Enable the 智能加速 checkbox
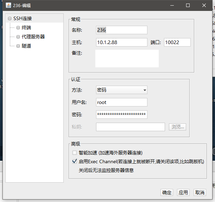Viewport: 215px width, 202px height. pos(75,153)
